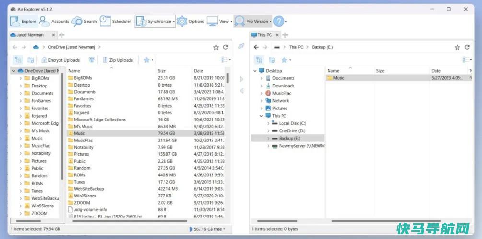
Task: Select the Notability folder in left tree
Action: pyautogui.click(x=41, y=153)
